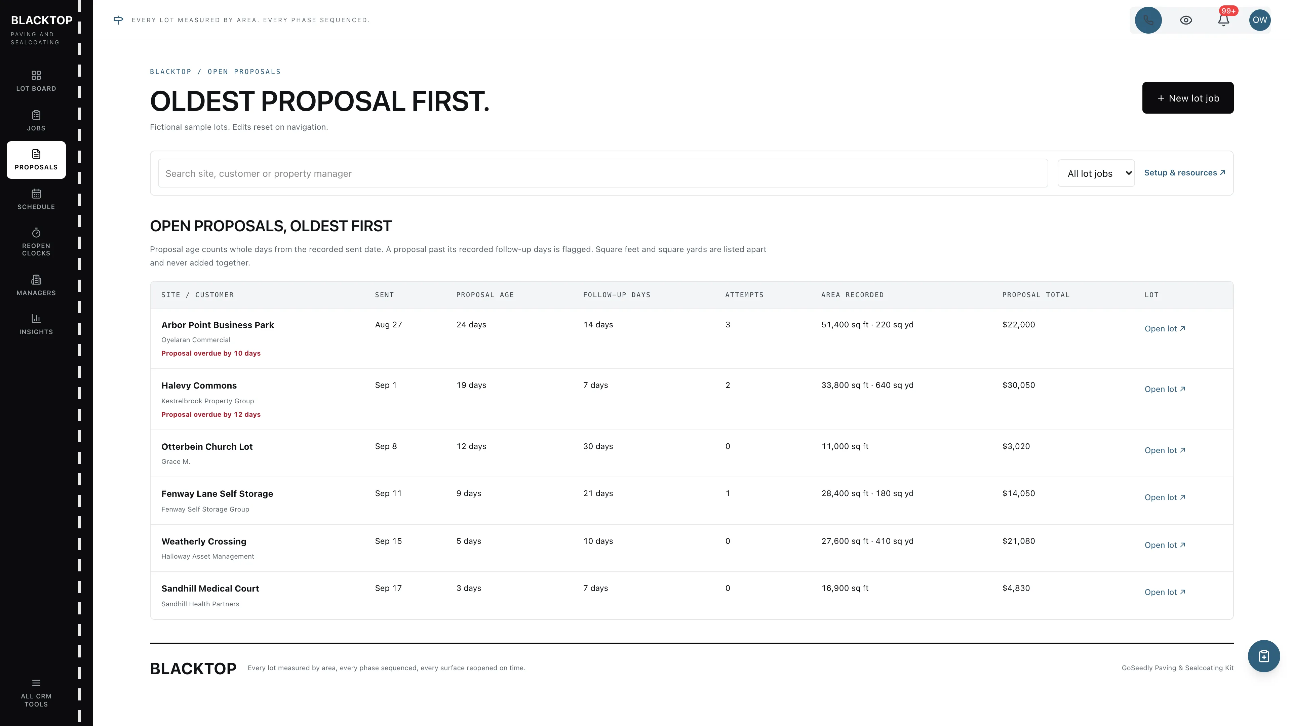The height and width of the screenshot is (726, 1291).
Task: Click the phone call icon button
Action: (x=1148, y=20)
